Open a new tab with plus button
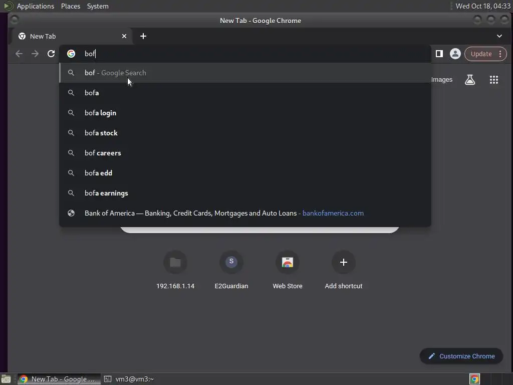The image size is (513, 385). (143, 36)
